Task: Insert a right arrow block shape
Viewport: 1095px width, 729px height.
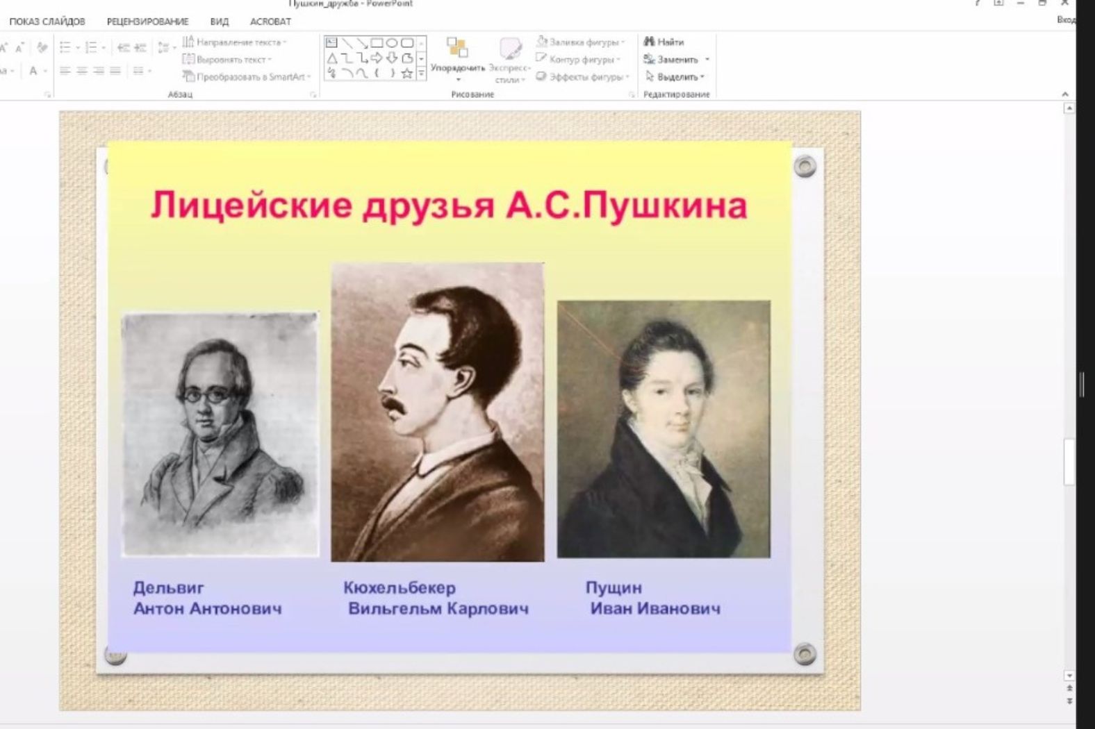Action: 377,58
